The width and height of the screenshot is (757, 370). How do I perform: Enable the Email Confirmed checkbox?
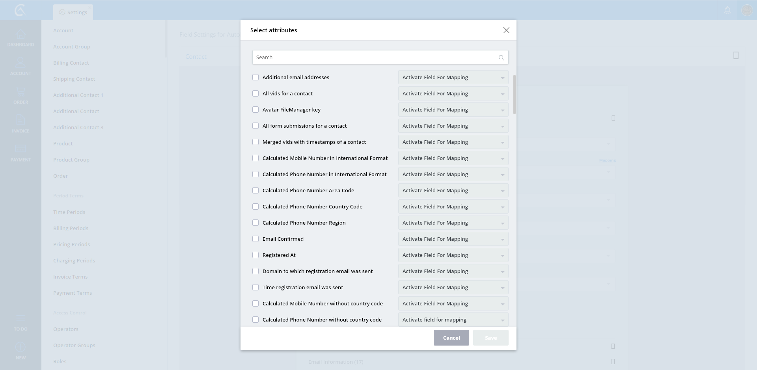pos(255,239)
